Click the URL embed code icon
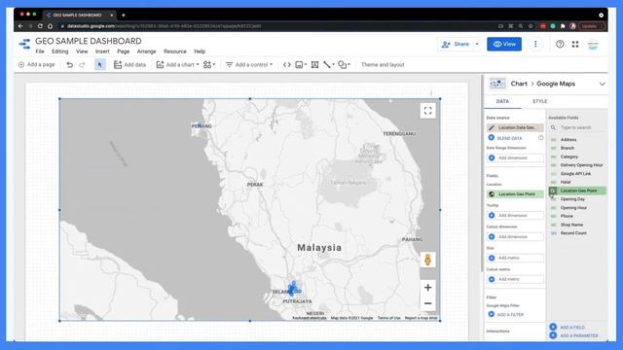Image resolution: width=623 pixels, height=350 pixels. pos(287,65)
